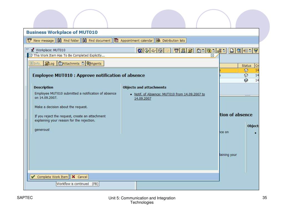Click the greyed-out Replace cube icon
The image size is (284, 213).
tap(167, 50)
